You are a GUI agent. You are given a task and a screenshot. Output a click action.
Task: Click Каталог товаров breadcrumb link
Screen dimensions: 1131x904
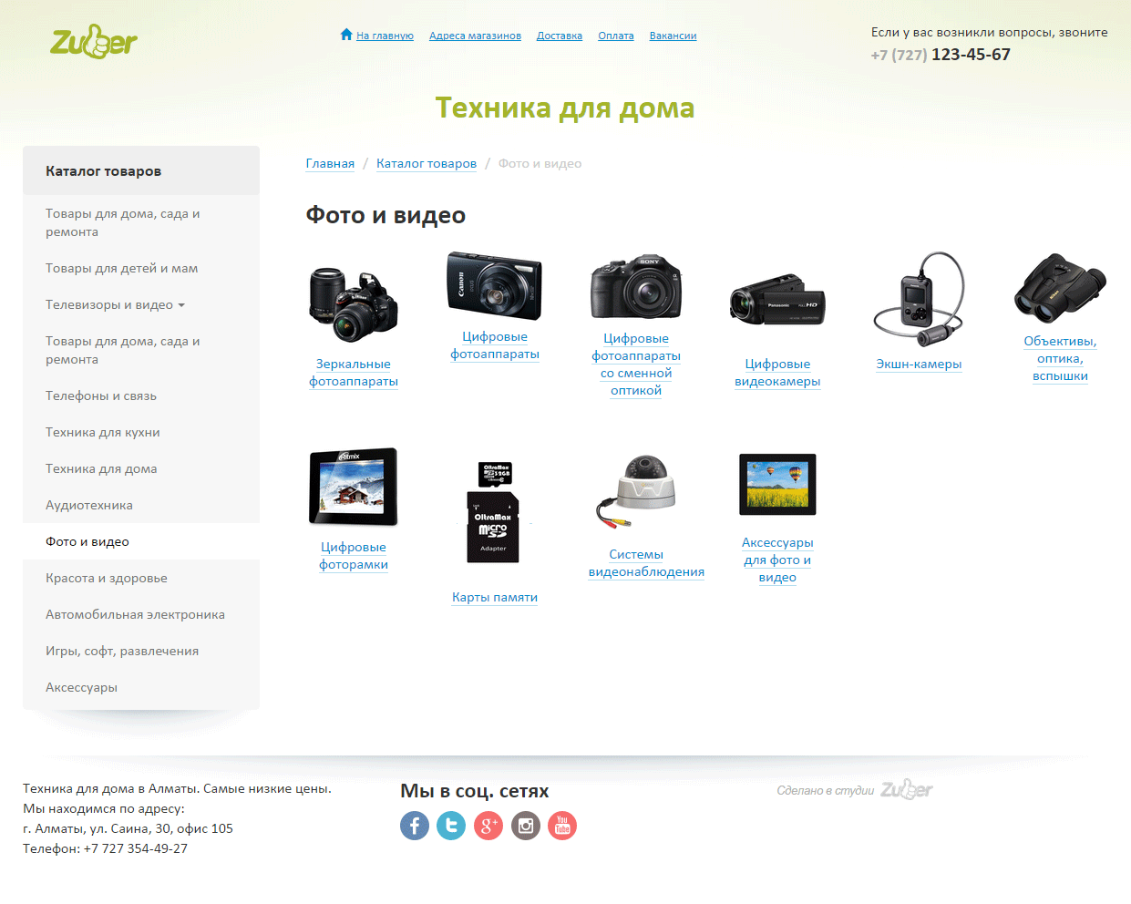point(427,163)
